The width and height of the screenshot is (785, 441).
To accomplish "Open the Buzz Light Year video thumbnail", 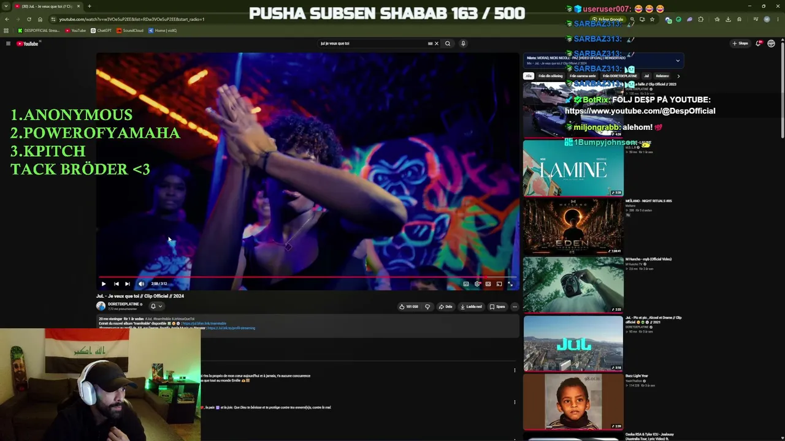I will (573, 402).
